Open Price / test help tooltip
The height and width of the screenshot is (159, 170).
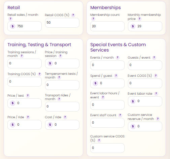pos(28,96)
